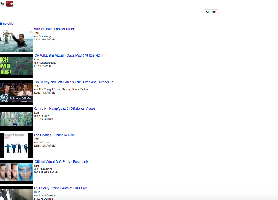278x200 pixels.
Task: Click the text '3.085.143 Aufrufe'
Action: pos(45,93)
